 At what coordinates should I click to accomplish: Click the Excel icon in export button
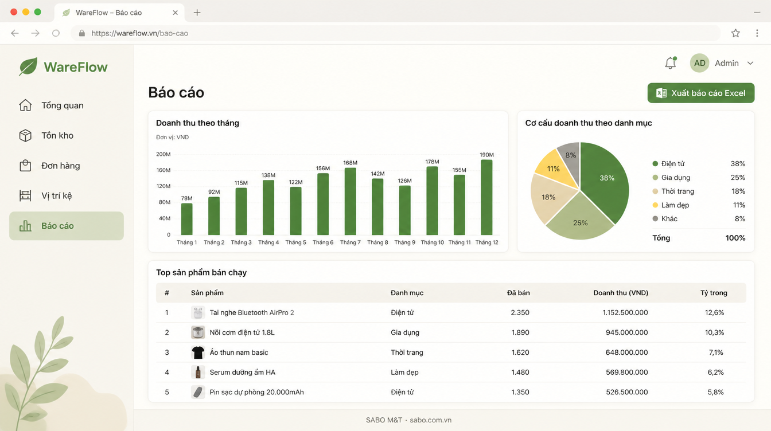tap(661, 93)
